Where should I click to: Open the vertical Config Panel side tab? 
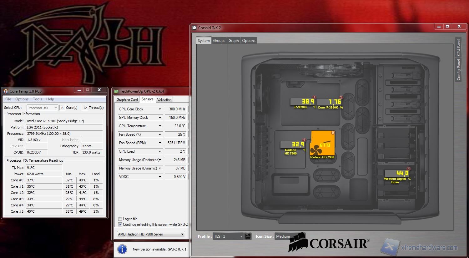pos(458,70)
